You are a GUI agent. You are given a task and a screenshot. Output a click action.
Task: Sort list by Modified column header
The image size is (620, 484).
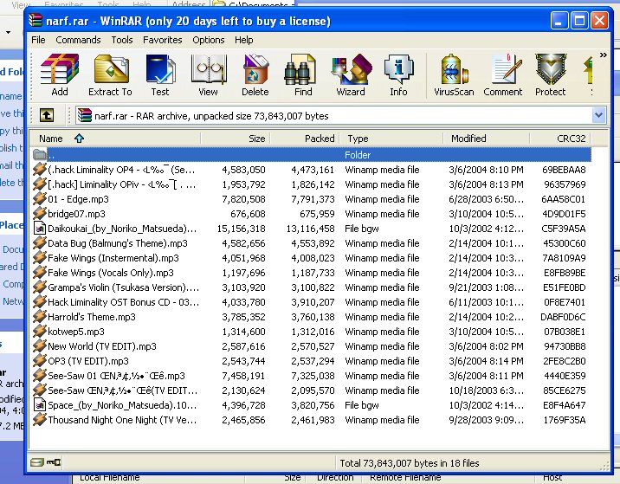tap(468, 139)
